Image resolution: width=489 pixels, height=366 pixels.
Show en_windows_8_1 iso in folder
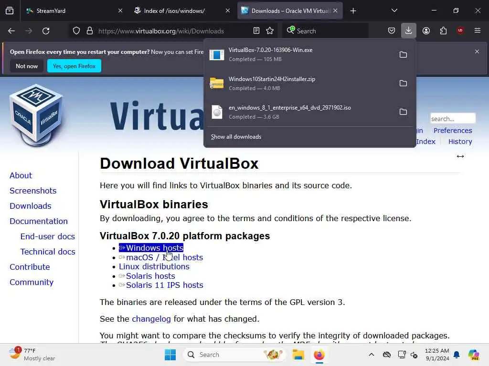coord(403,112)
